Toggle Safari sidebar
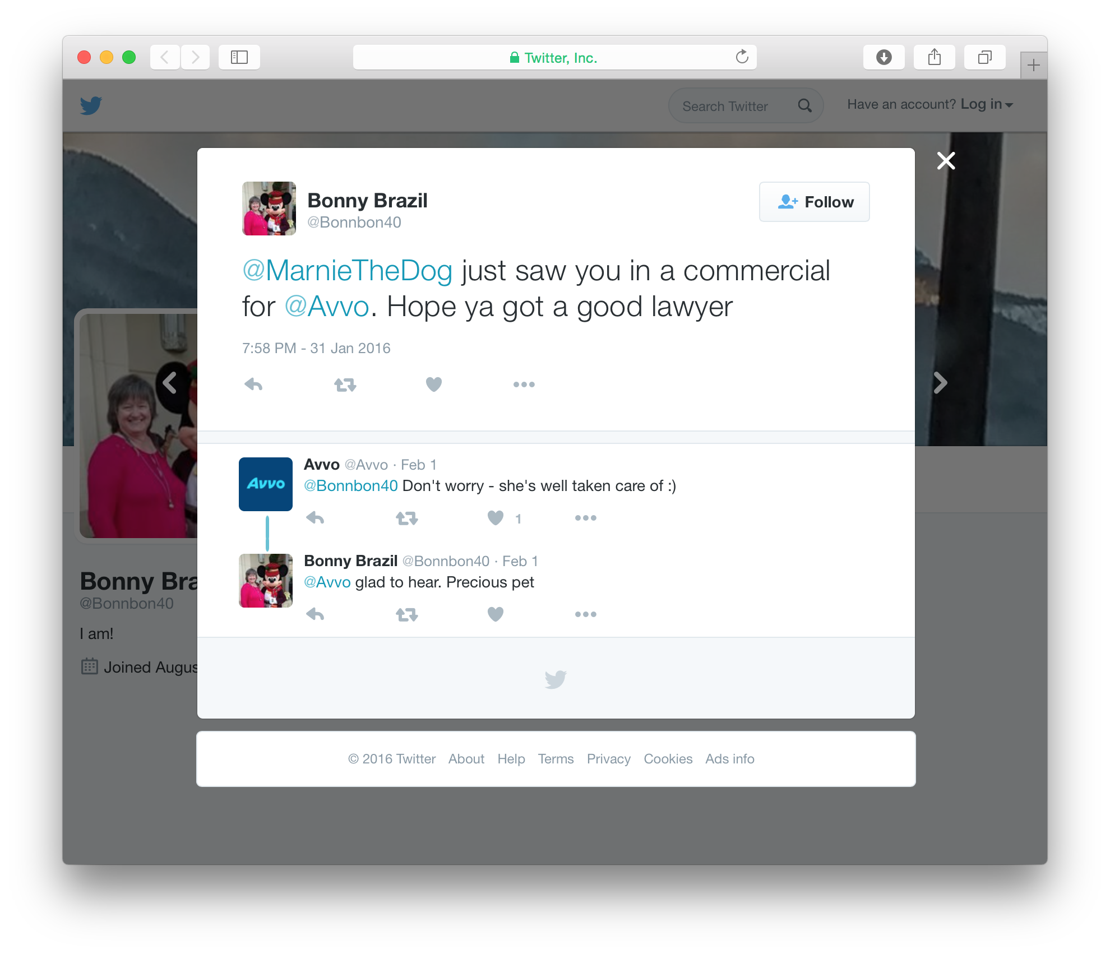Image resolution: width=1110 pixels, height=954 pixels. coord(239,57)
